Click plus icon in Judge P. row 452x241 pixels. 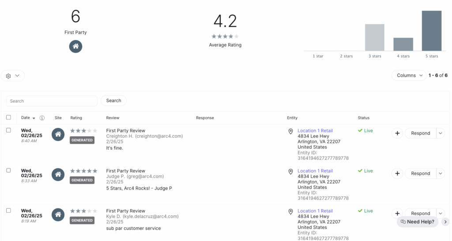click(397, 173)
